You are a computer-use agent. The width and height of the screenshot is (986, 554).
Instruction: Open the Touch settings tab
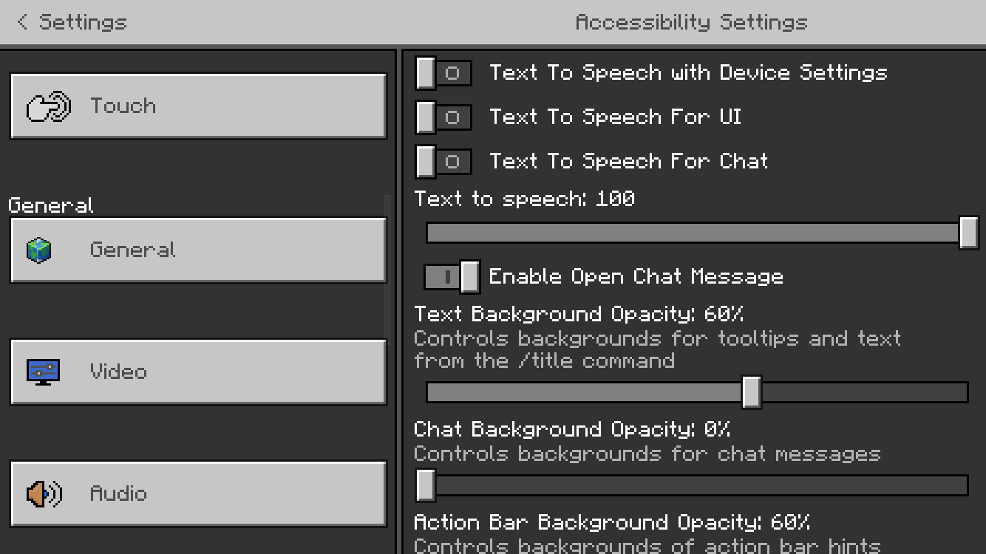(x=198, y=106)
